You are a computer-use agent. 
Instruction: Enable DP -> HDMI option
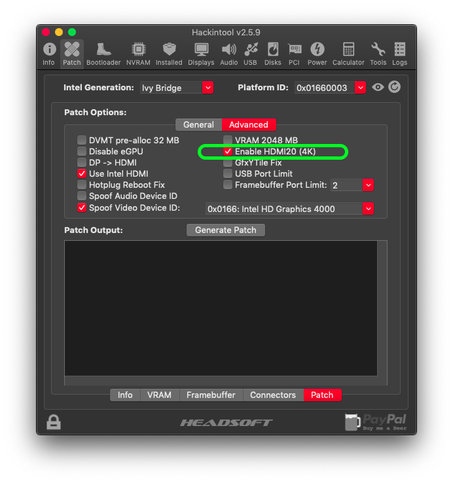point(82,162)
